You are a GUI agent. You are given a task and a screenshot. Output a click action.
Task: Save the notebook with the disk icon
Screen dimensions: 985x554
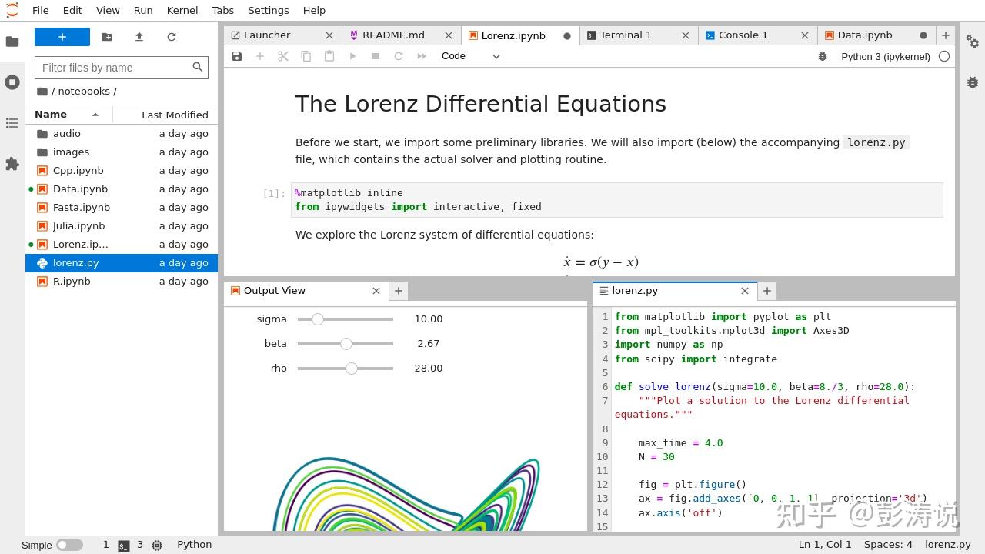click(237, 56)
